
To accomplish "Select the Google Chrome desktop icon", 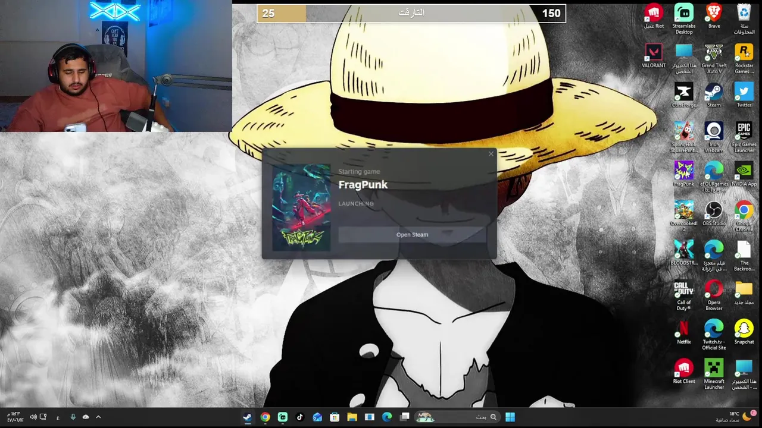I will (744, 216).
